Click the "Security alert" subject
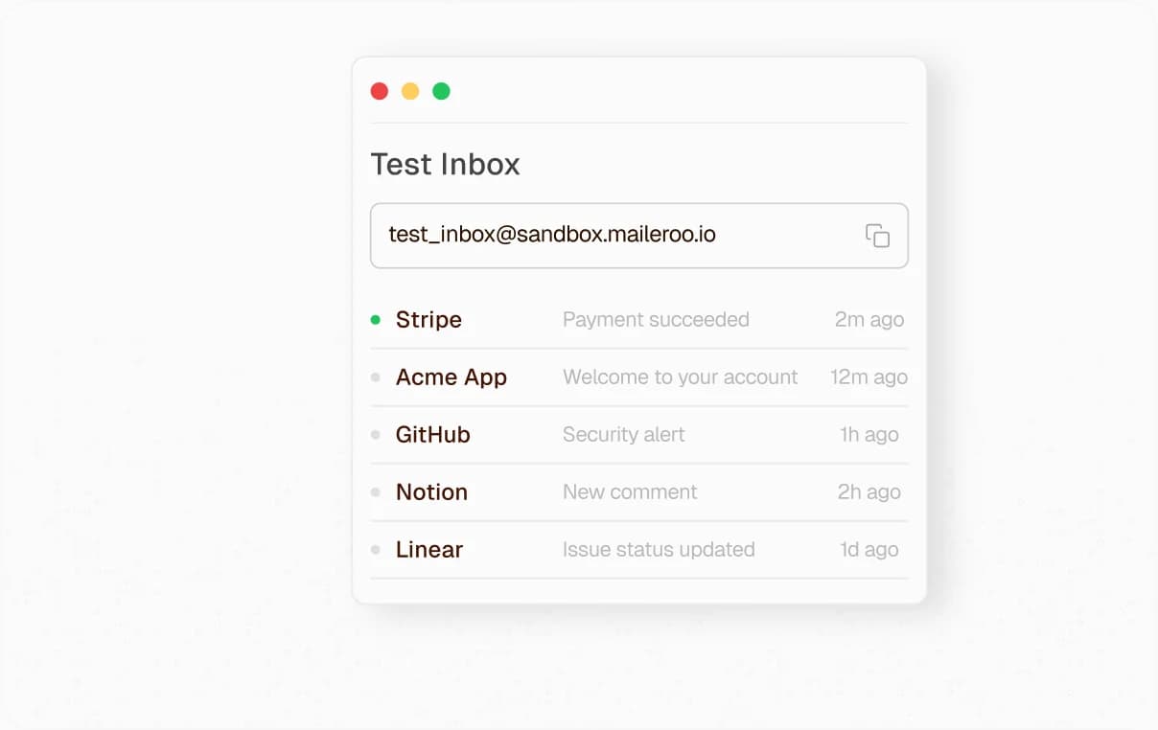Image resolution: width=1158 pixels, height=730 pixels. [x=624, y=435]
